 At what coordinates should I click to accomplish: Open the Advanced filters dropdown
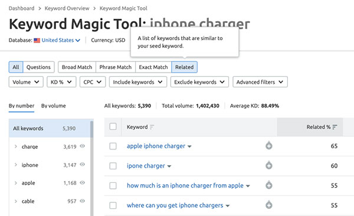(x=260, y=82)
